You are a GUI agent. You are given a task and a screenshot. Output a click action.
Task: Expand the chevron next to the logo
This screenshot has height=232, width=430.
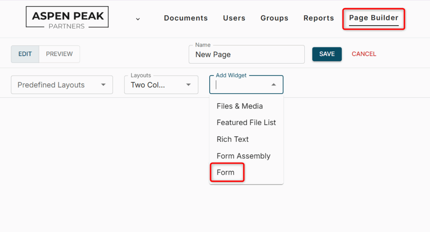(x=138, y=19)
